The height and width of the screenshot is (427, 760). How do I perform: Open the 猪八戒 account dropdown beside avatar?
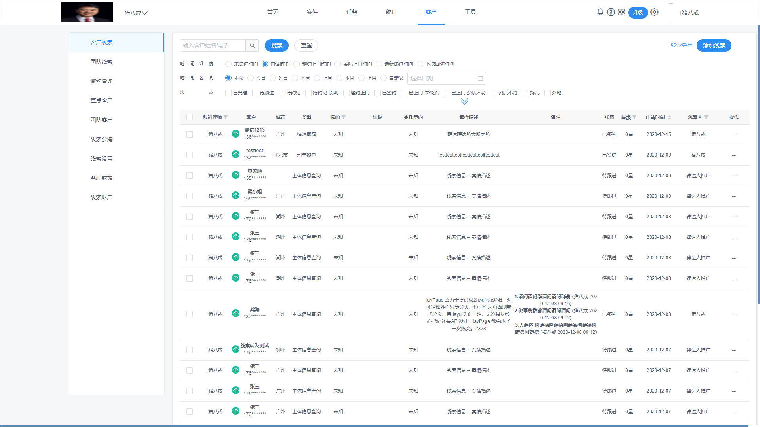(x=136, y=13)
